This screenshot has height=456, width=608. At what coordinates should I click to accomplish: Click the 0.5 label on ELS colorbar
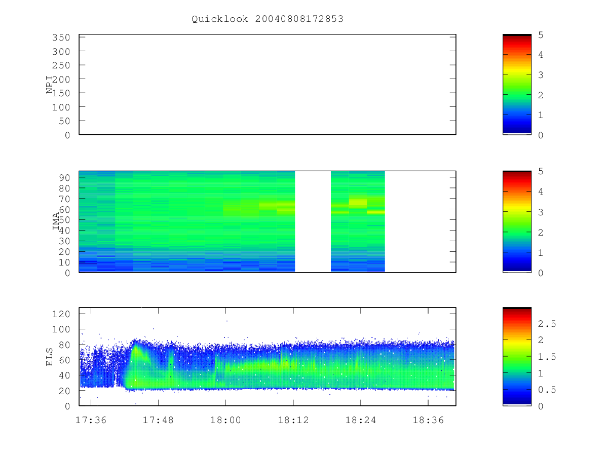click(546, 390)
